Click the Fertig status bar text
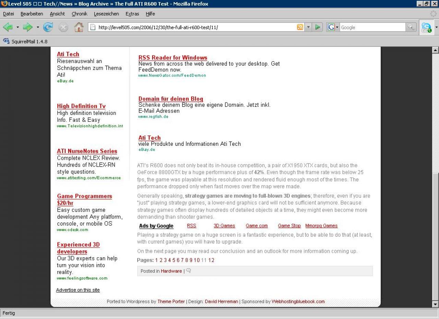The image size is (439, 319). (9, 313)
